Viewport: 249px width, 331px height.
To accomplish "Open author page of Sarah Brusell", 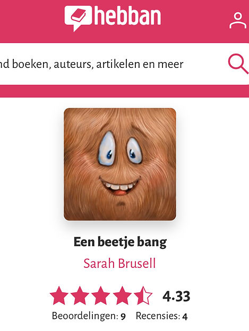I will click(x=119, y=263).
